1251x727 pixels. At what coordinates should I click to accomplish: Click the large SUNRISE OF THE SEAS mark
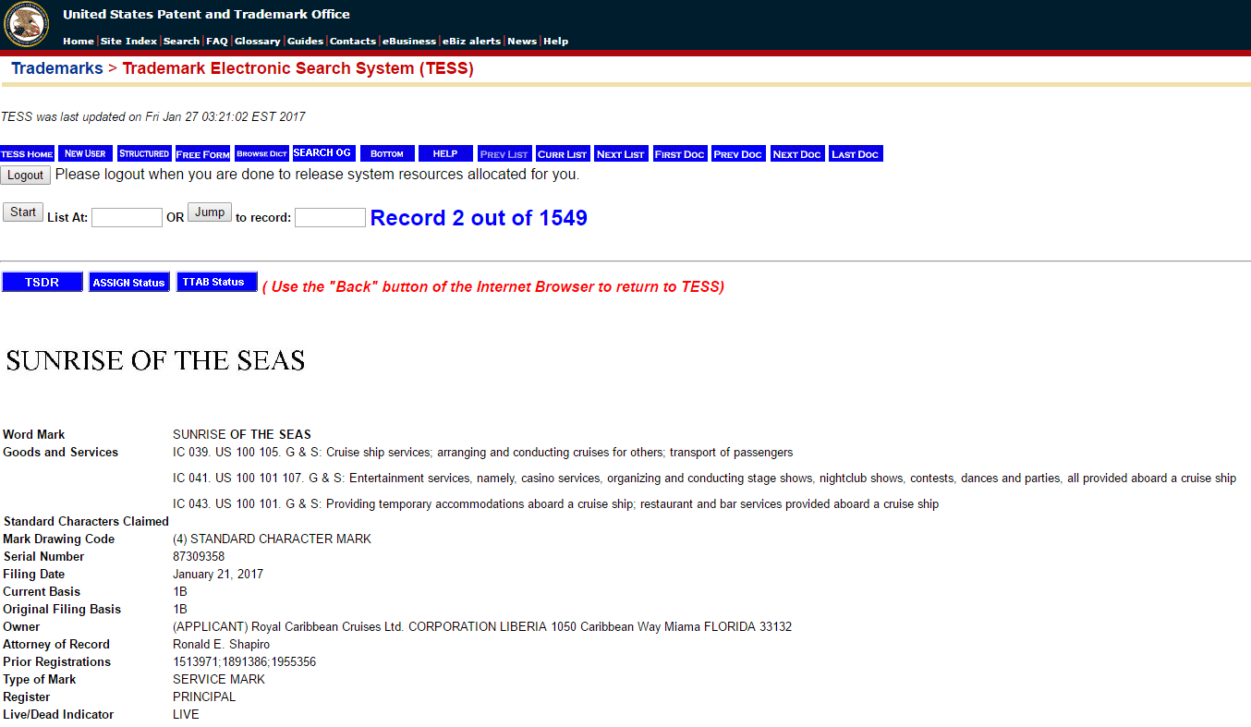coord(156,360)
